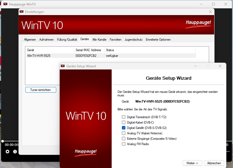Uncheck Digital-Satellit (DVB-S/DVB-S2)
The height and width of the screenshot is (168, 233).
pos(124,128)
